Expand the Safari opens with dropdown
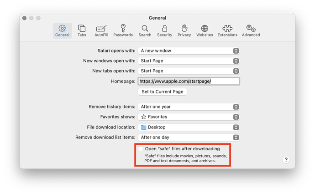 189,51
